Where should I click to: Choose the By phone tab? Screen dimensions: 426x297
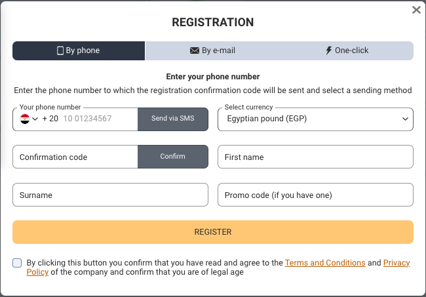pos(79,50)
